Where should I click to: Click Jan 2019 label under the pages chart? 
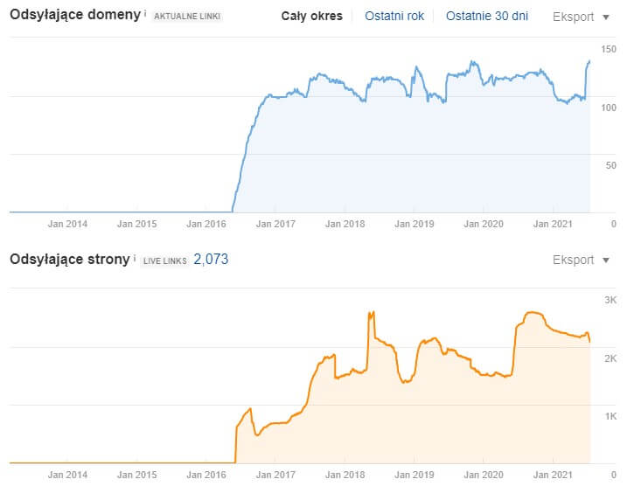414,475
